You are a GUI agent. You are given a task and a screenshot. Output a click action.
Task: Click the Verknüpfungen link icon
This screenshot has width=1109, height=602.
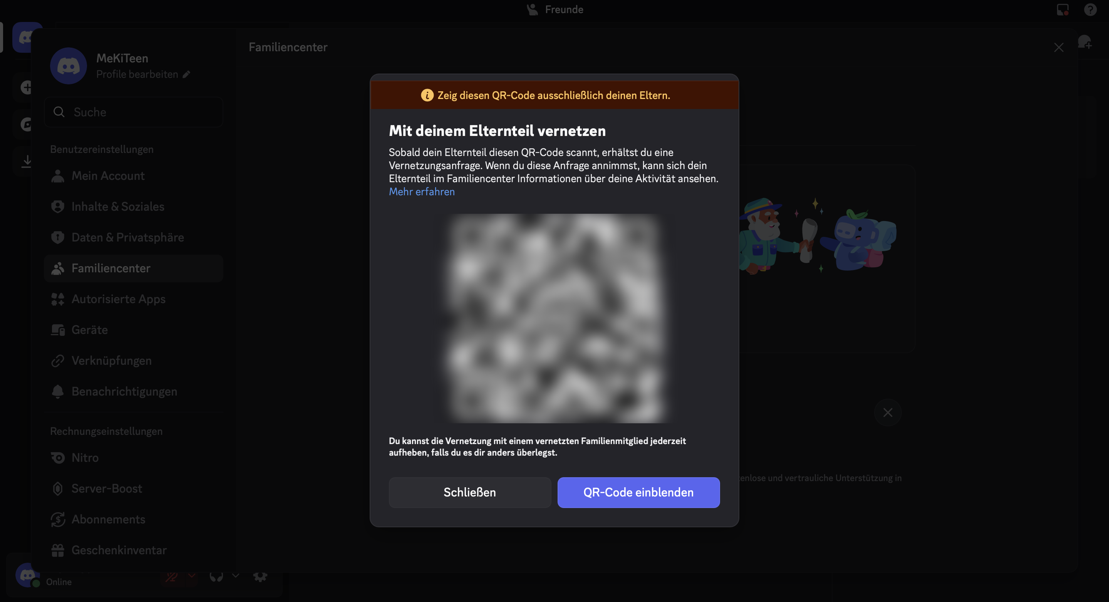coord(58,361)
